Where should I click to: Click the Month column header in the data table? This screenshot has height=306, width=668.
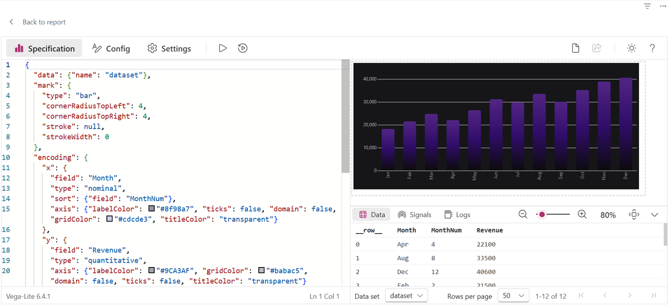pyautogui.click(x=406, y=230)
